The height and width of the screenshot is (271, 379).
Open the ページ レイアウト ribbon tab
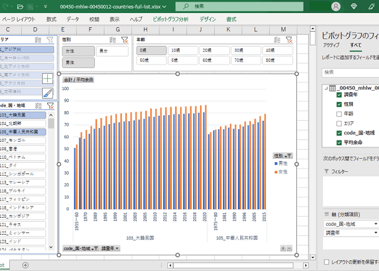click(x=18, y=19)
